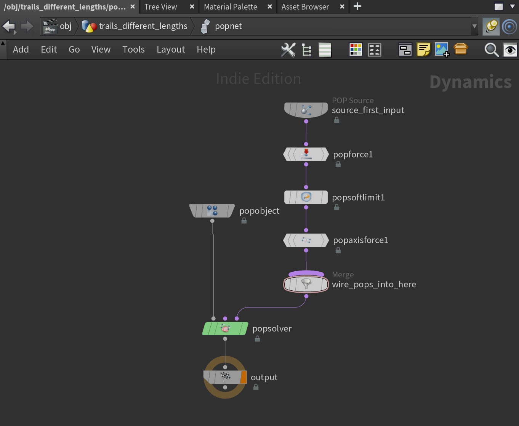Toggle the display options eye icon

coord(510,50)
